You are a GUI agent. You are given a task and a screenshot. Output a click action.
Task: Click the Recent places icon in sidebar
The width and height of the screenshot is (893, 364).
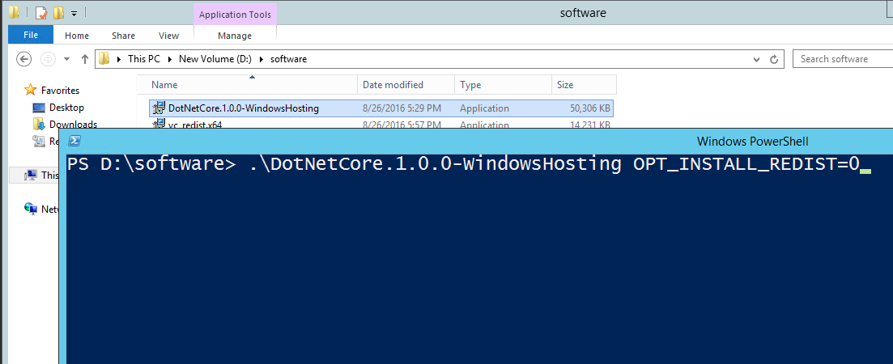(x=39, y=141)
